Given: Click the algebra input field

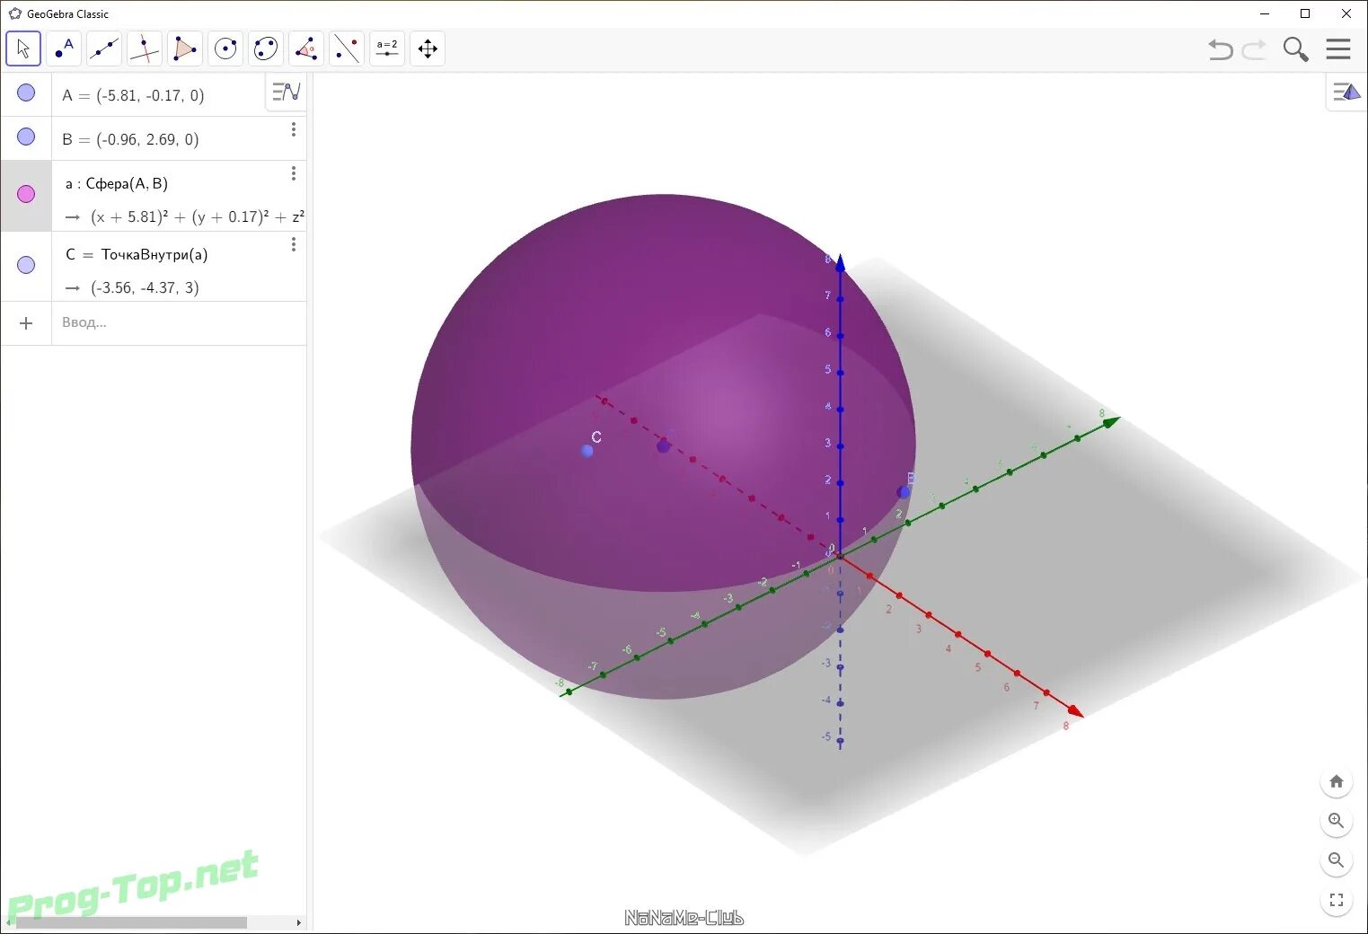Looking at the screenshot, I should click(179, 323).
